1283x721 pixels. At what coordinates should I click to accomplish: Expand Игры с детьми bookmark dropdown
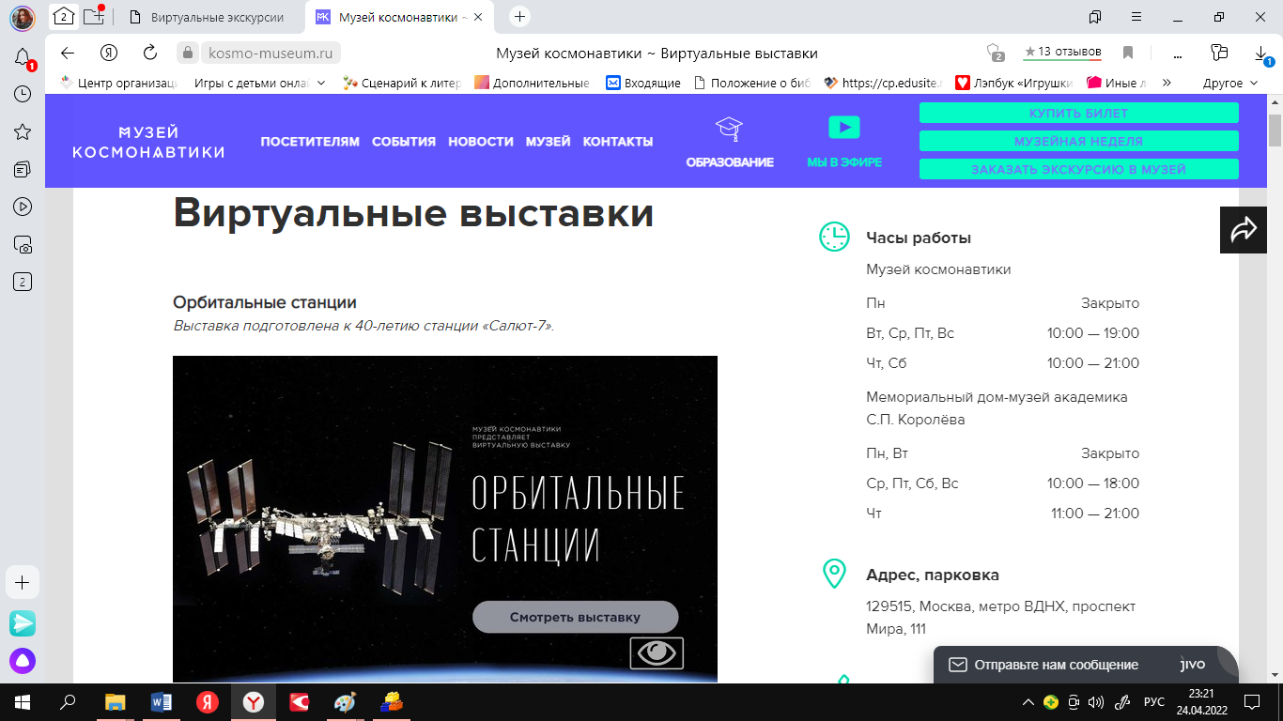pos(321,83)
